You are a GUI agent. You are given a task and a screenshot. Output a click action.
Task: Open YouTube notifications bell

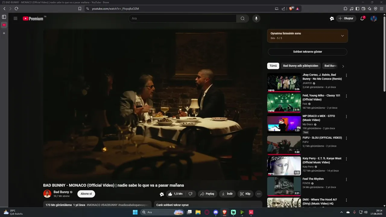pos(362,18)
